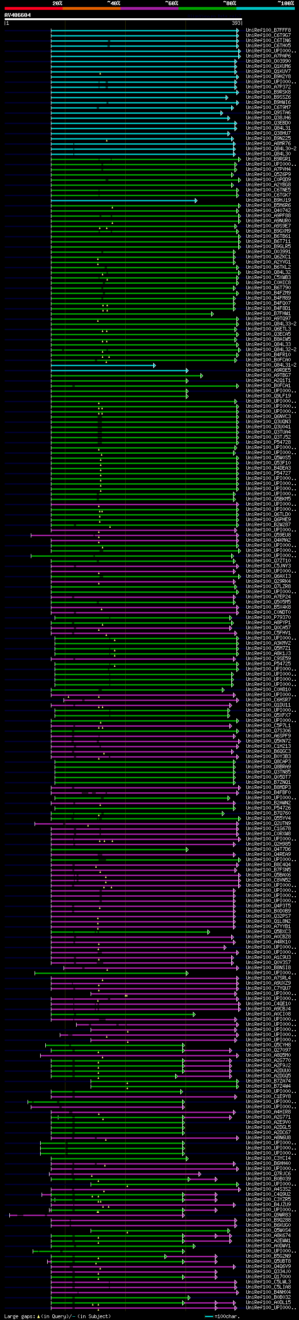Select hit label UniRef100_Q4Q6V9

pyautogui.click(x=268, y=1266)
